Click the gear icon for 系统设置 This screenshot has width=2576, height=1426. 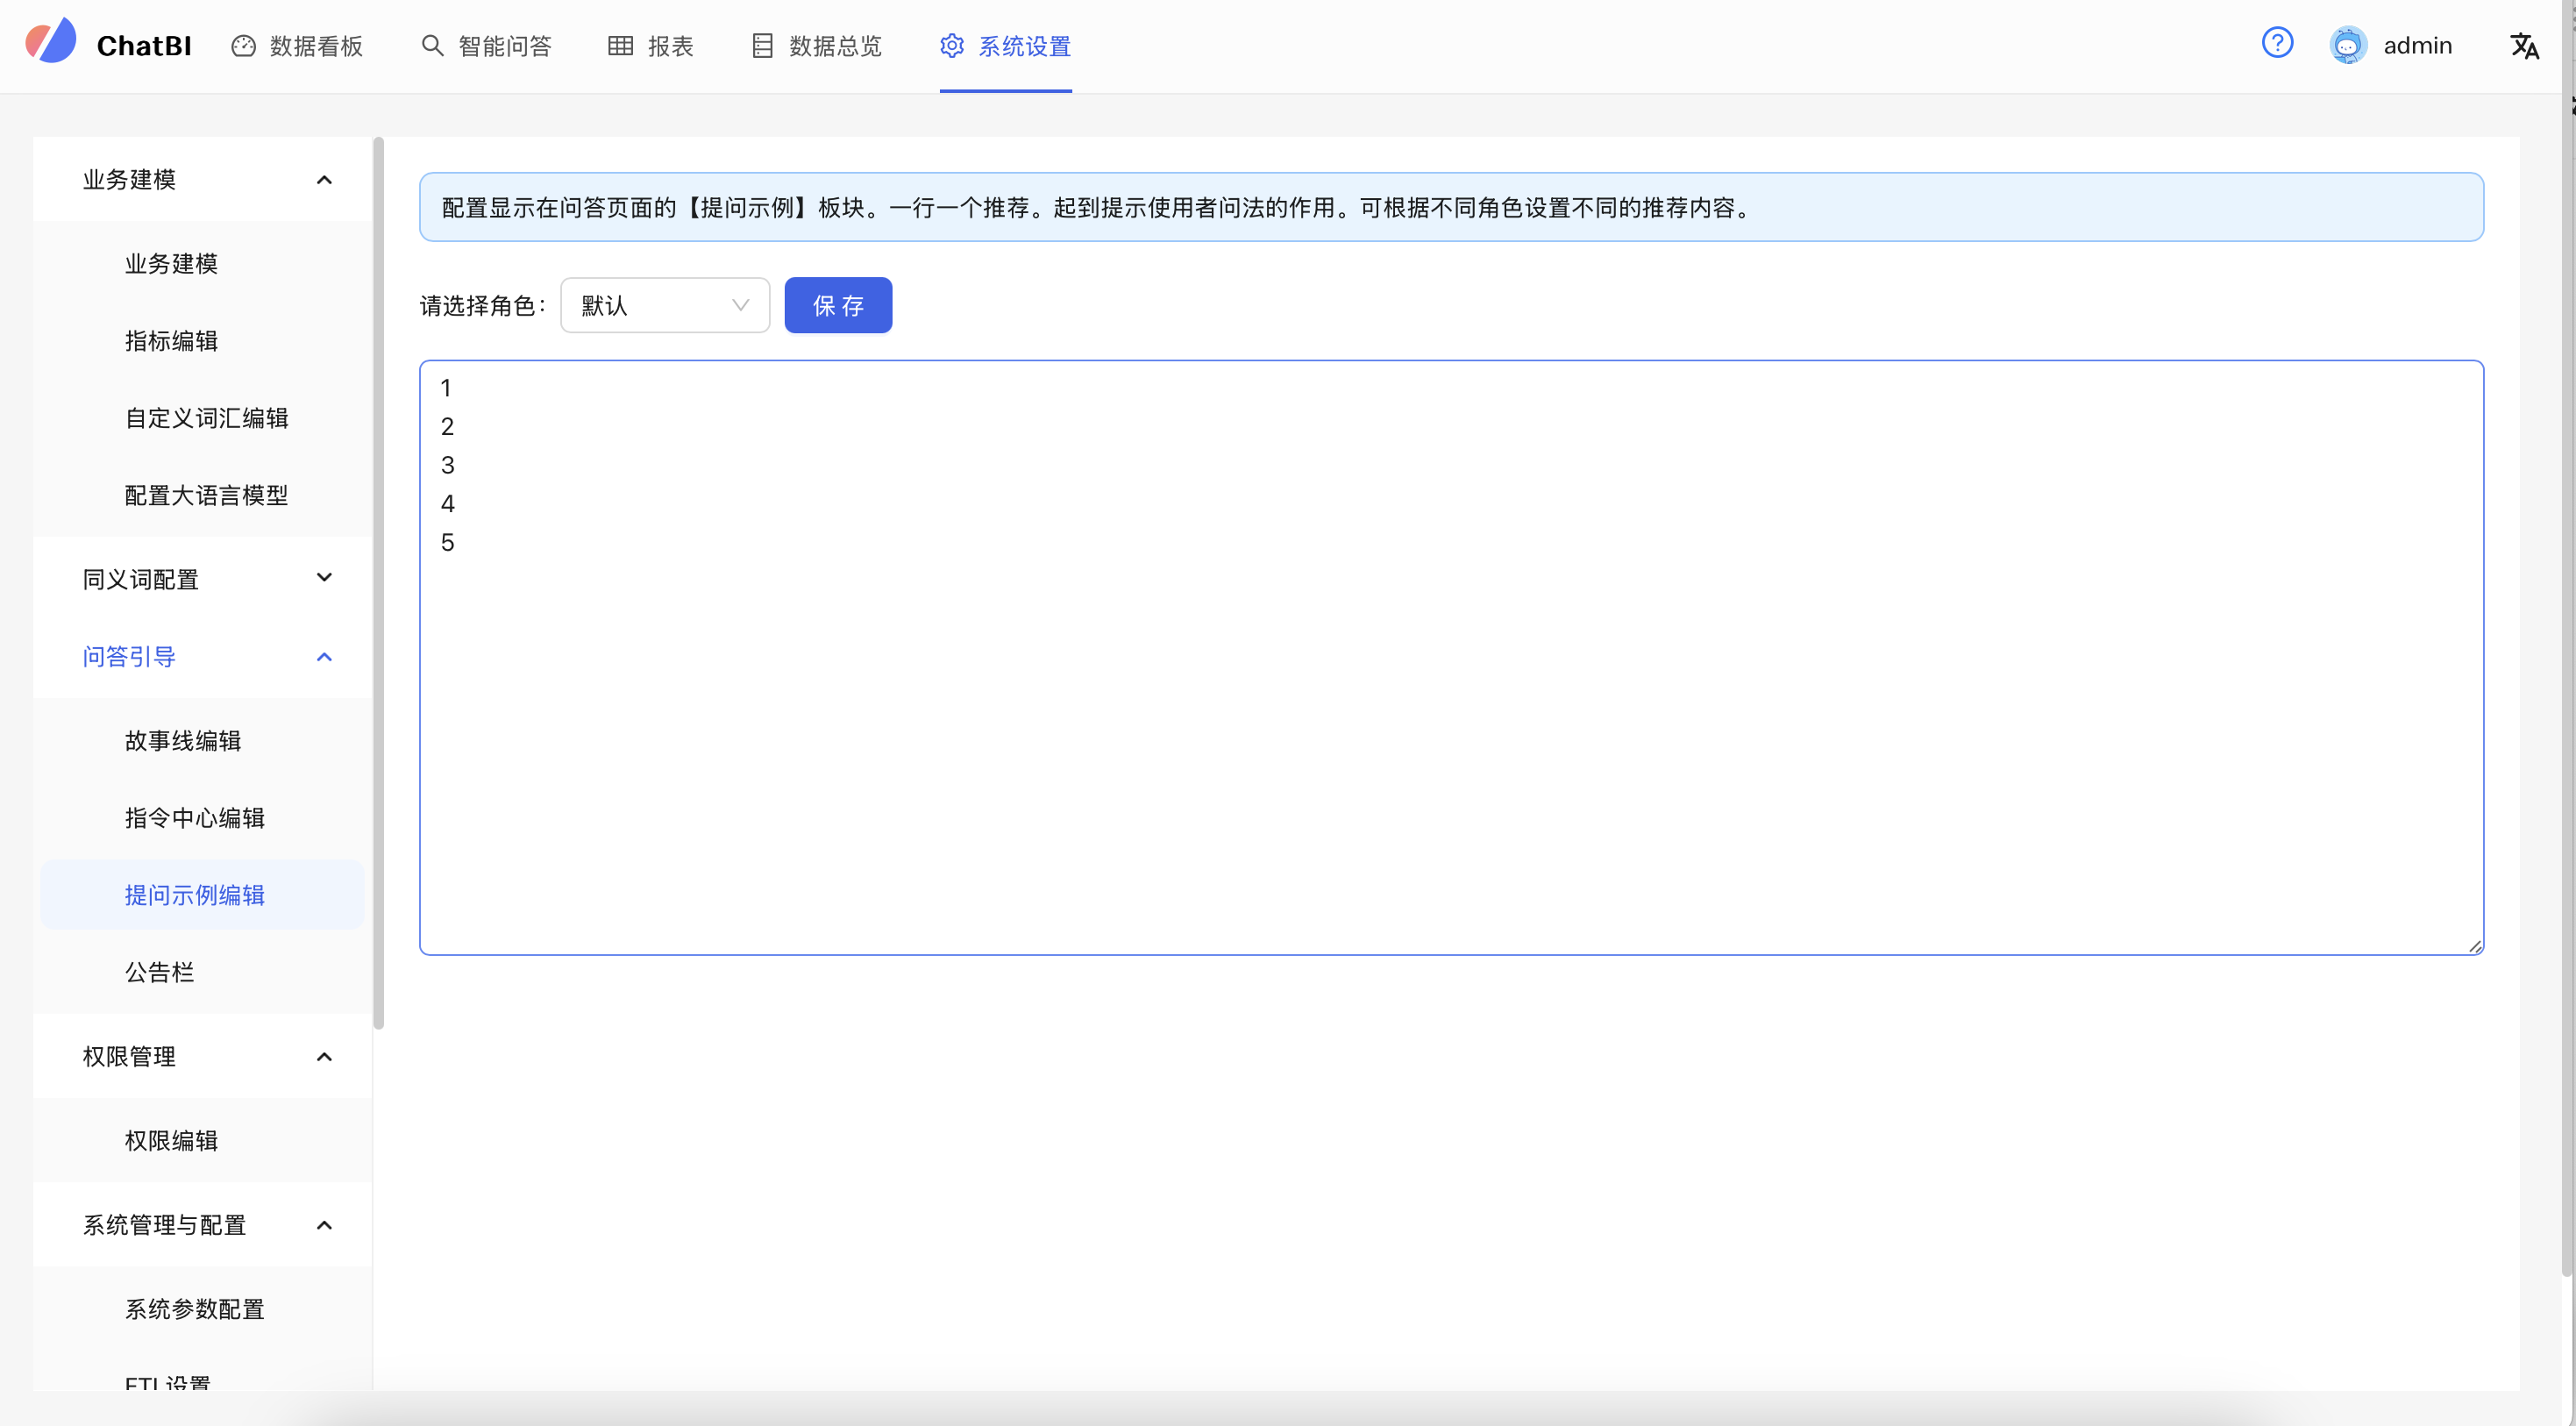coord(952,46)
